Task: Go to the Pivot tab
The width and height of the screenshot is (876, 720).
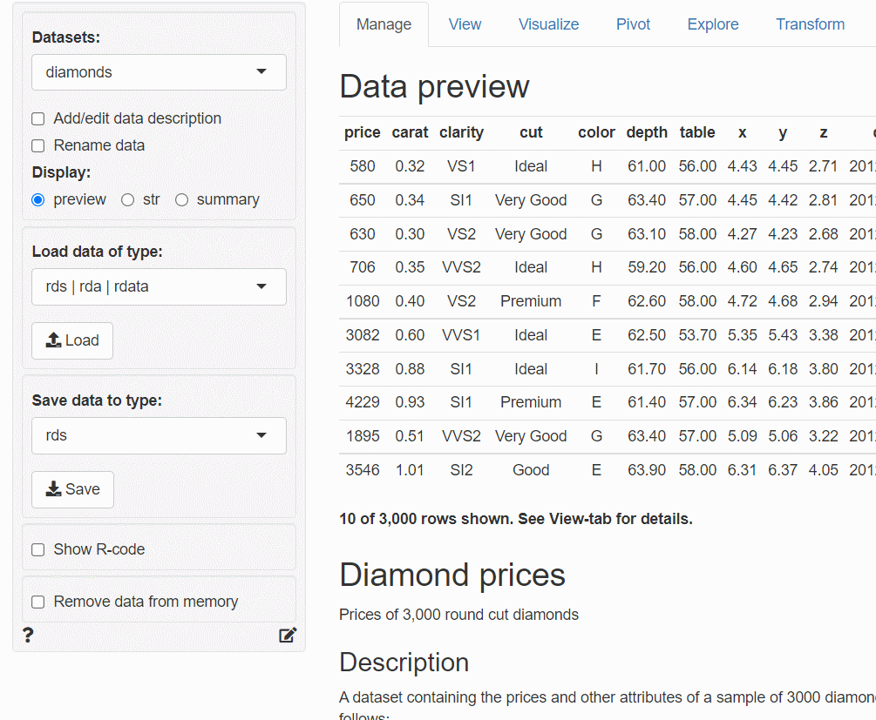Action: 633,24
